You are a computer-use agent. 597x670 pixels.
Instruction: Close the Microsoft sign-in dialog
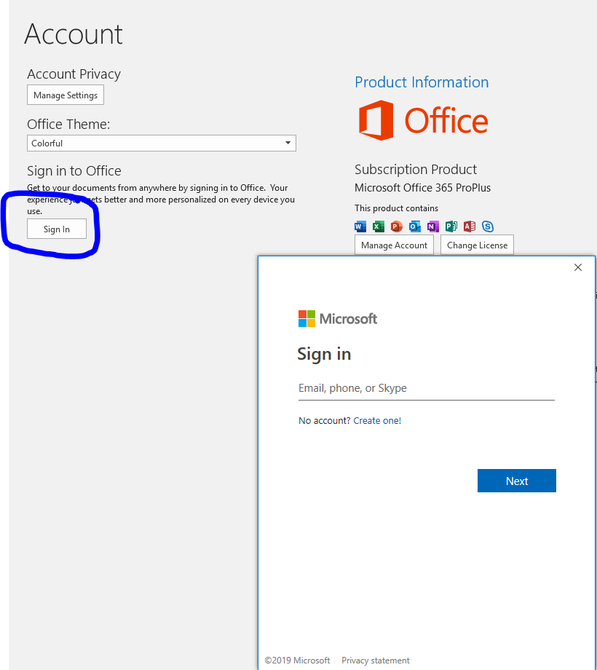578,267
